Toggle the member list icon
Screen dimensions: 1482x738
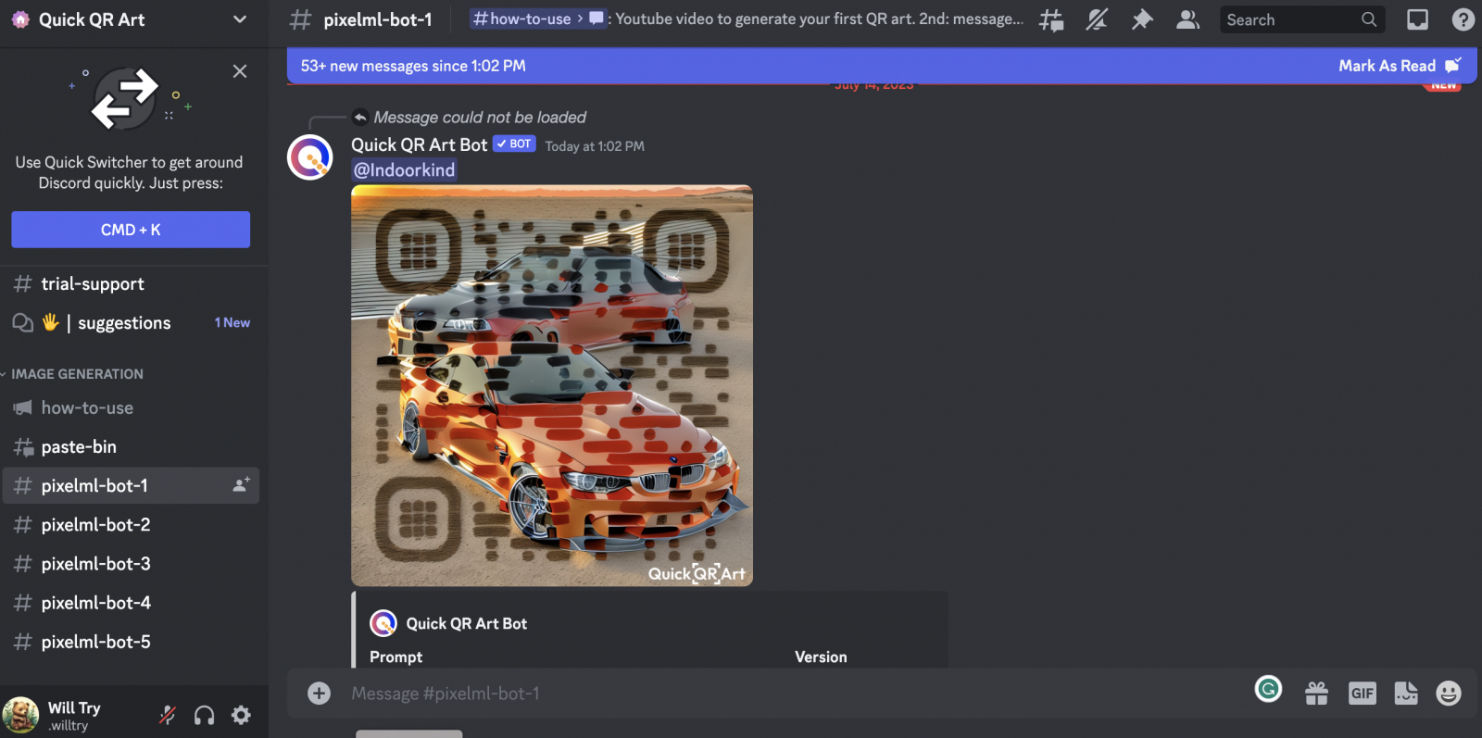1187,19
